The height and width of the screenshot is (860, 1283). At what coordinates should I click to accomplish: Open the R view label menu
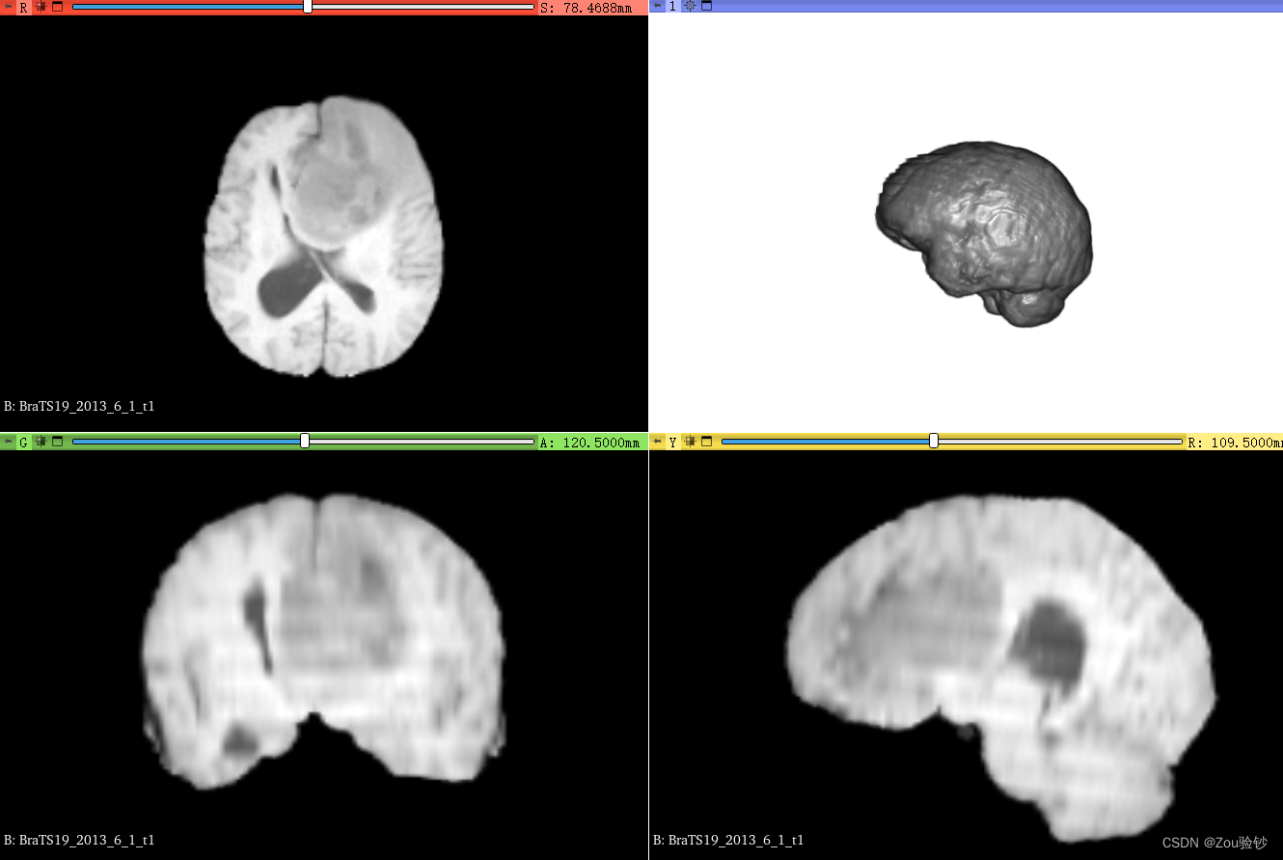click(x=23, y=7)
